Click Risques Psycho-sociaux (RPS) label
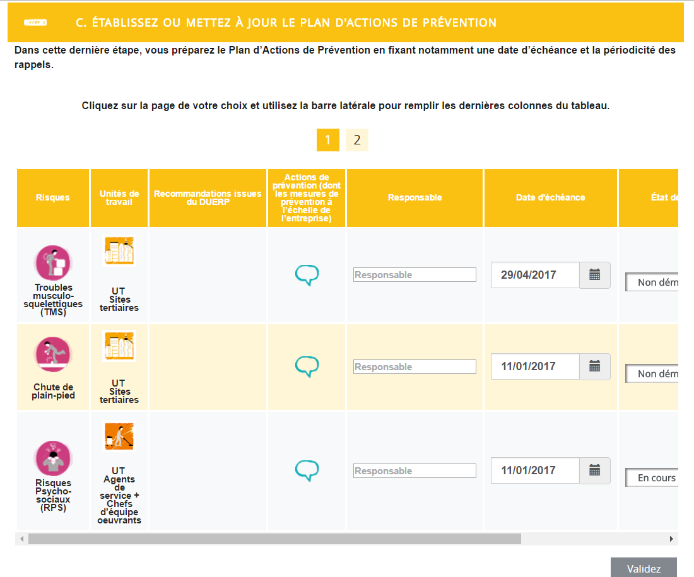Screen dimensions: 694x577 pyautogui.click(x=53, y=495)
